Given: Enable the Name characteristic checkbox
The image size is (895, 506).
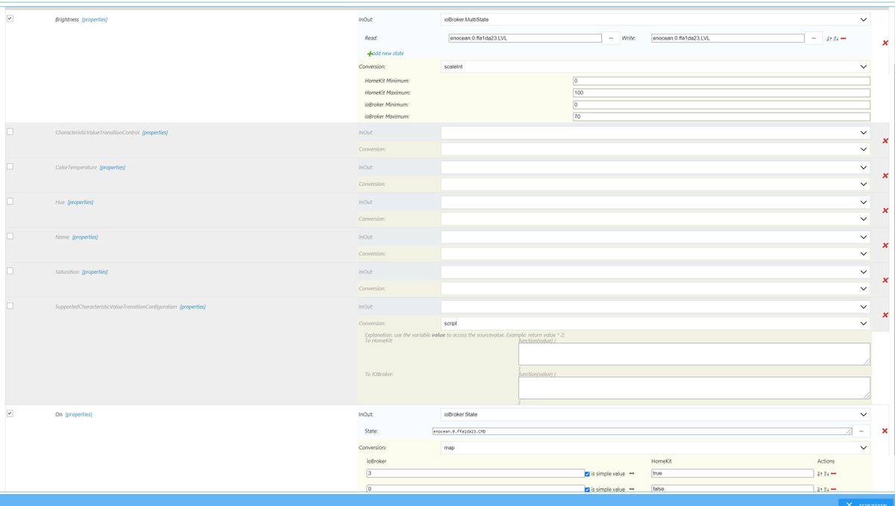Looking at the screenshot, I should [10, 237].
